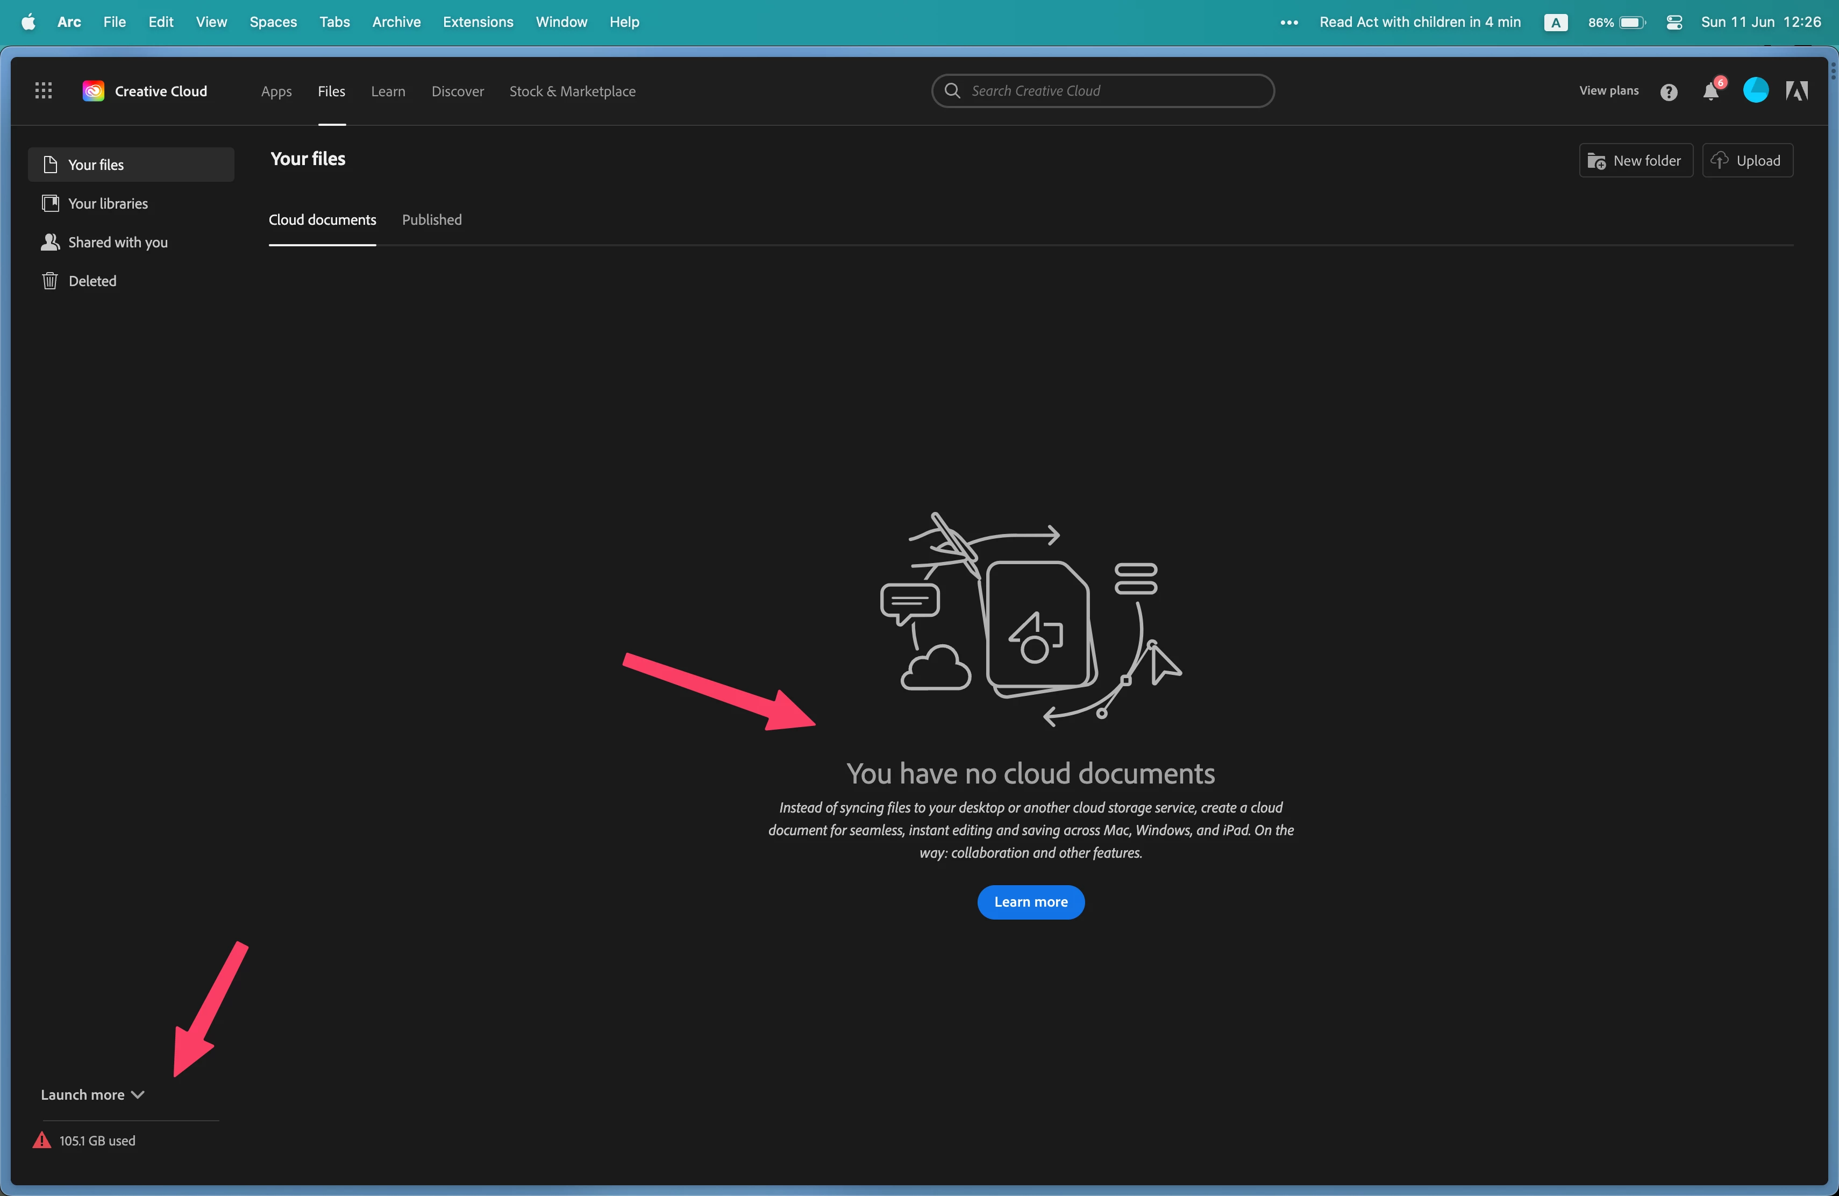1839x1196 pixels.
Task: Focus the Search Creative Cloud field
Action: 1113,91
